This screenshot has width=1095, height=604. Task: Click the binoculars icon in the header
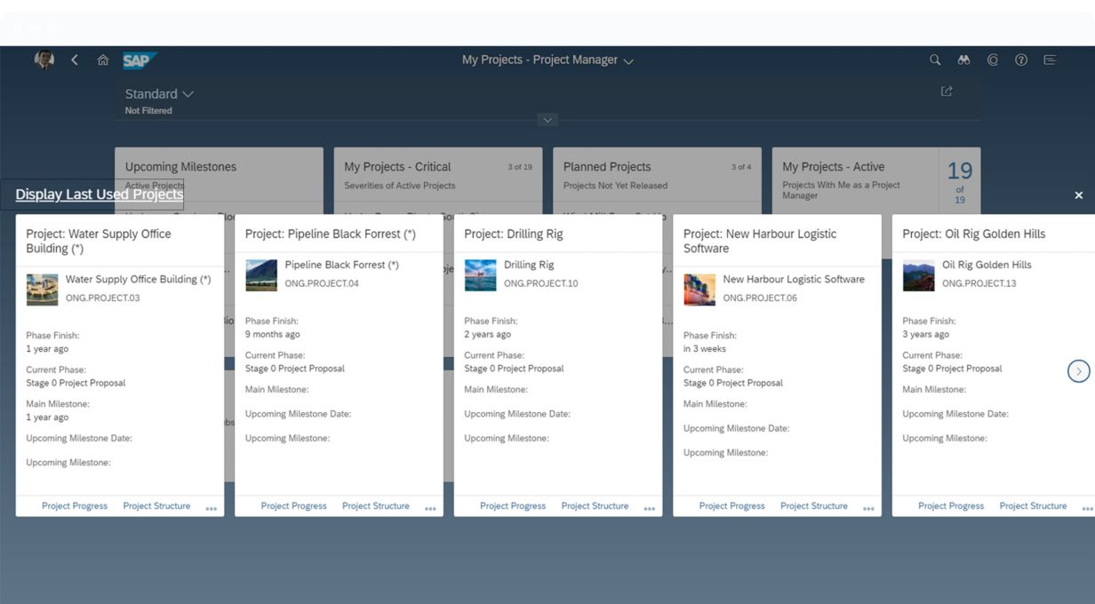coord(963,60)
